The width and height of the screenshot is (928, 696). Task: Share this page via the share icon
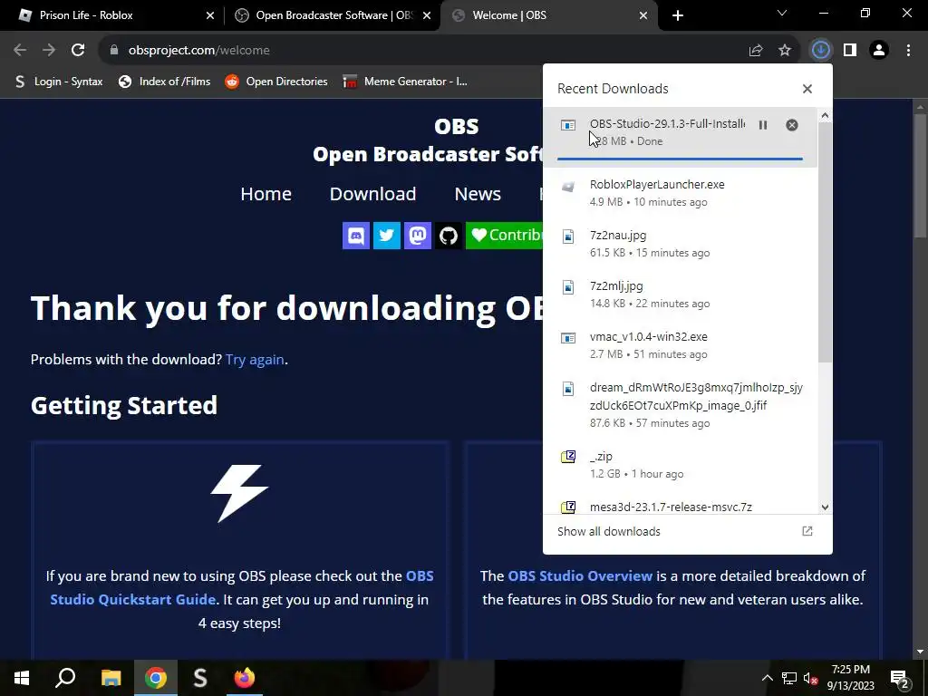[x=756, y=51]
